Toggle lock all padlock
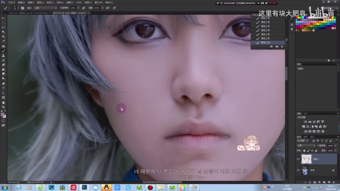 (x=316, y=151)
